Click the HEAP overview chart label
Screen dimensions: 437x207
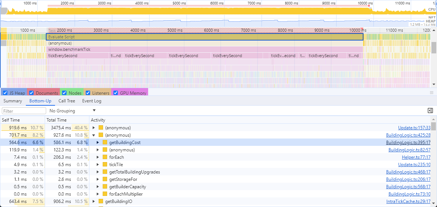tap(430, 21)
